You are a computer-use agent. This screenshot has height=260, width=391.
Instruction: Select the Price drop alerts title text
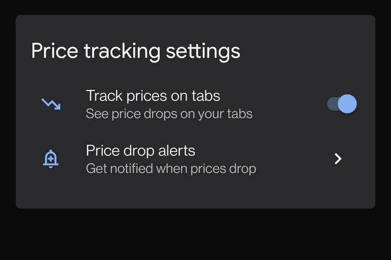pos(140,150)
